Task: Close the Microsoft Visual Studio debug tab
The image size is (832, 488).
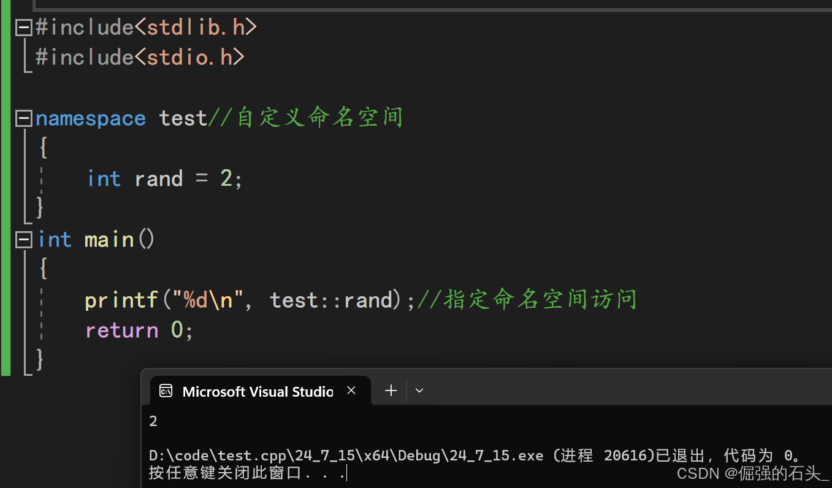Action: [351, 390]
